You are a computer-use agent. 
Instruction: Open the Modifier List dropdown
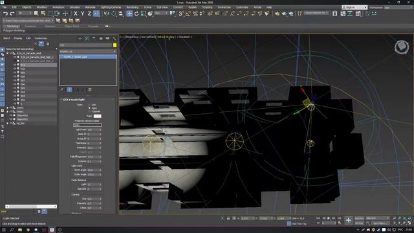coord(88,52)
